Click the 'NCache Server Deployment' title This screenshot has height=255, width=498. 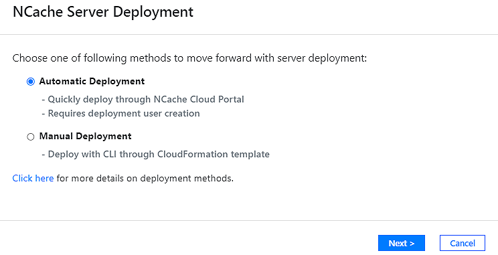pyautogui.click(x=103, y=12)
